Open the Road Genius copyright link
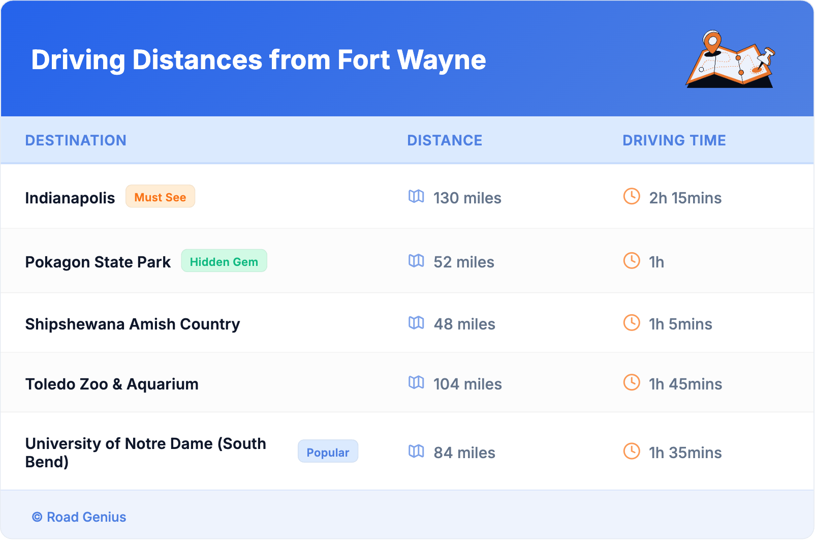 79,517
